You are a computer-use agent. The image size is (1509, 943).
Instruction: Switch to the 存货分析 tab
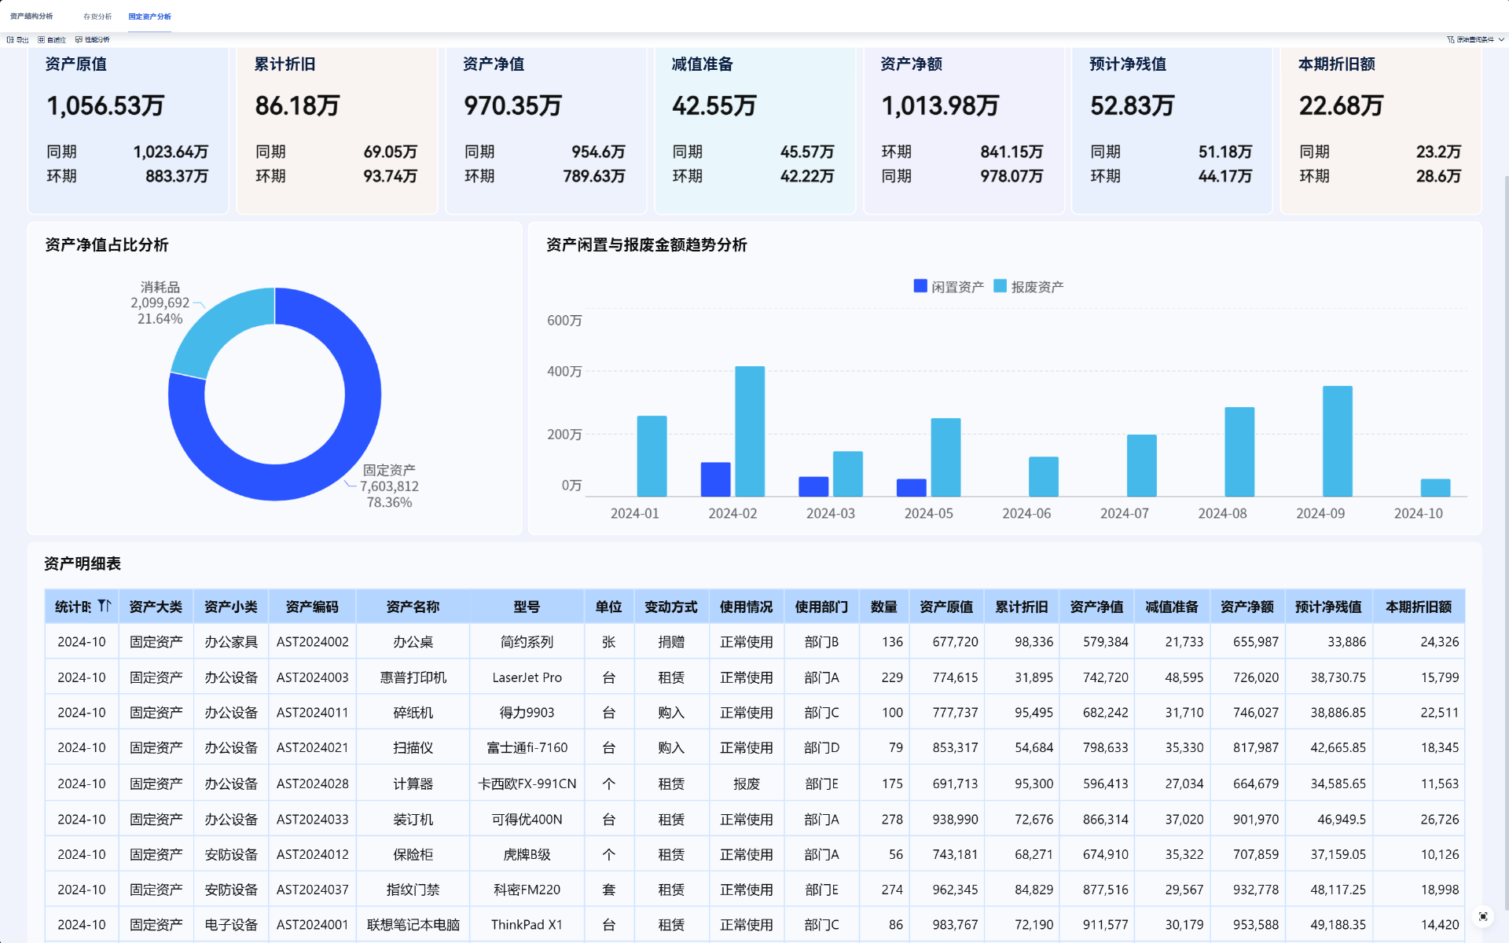click(97, 17)
